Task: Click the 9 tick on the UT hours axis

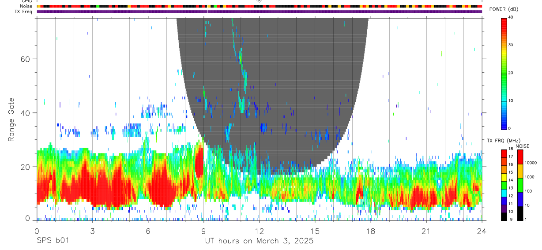Action: coord(203,231)
